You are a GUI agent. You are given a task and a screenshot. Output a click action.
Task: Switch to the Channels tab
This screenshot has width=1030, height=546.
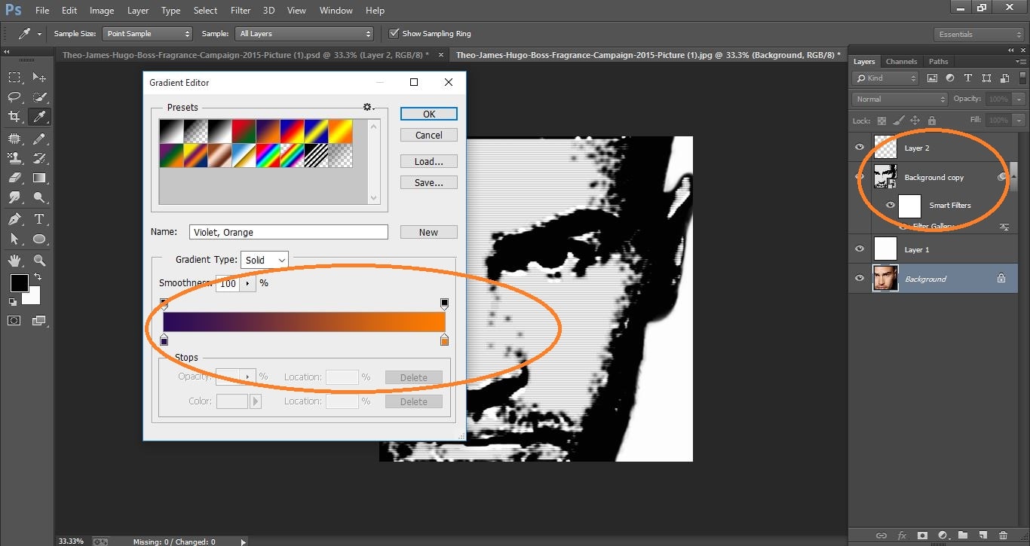[902, 61]
